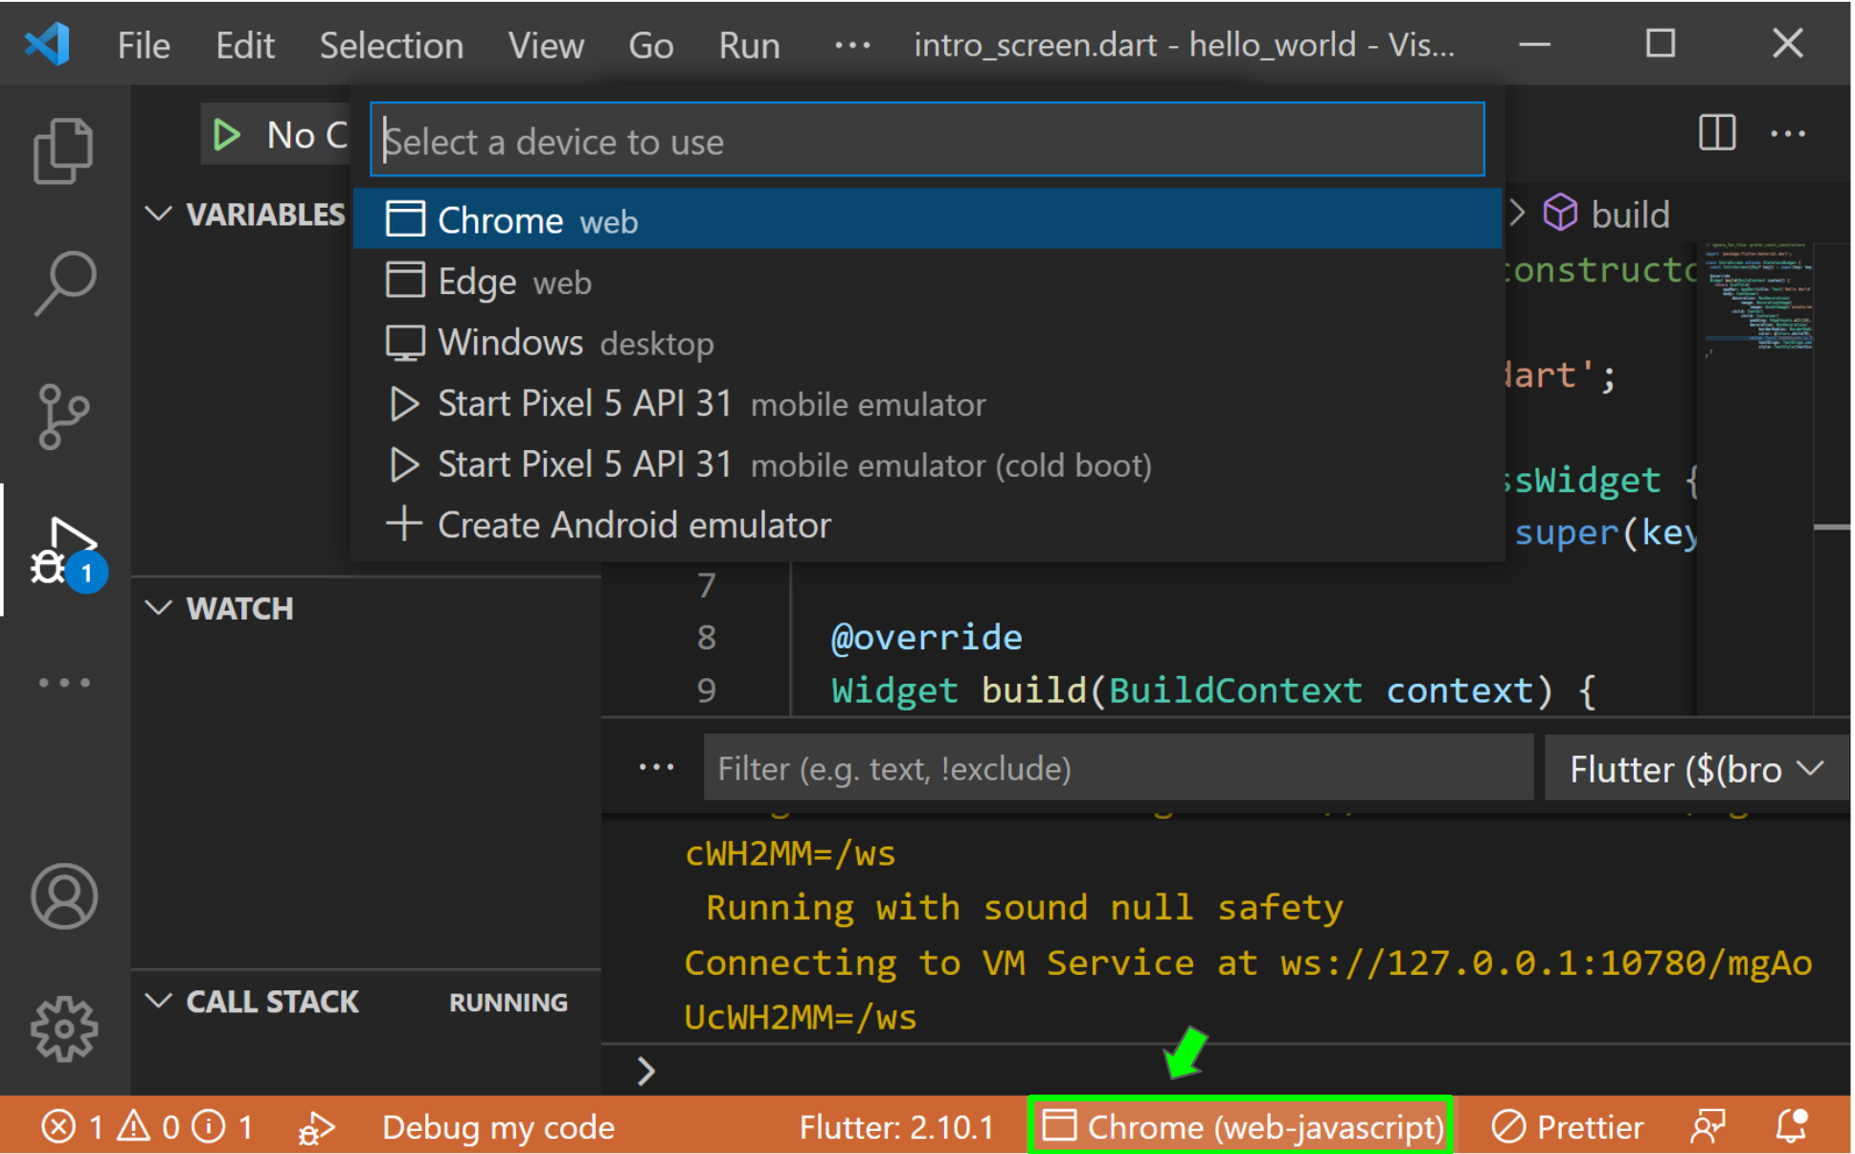Open the Flutter debug console dropdown

click(1695, 769)
